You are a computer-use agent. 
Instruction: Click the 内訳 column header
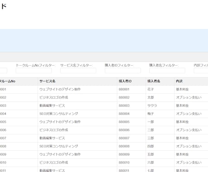(x=179, y=81)
